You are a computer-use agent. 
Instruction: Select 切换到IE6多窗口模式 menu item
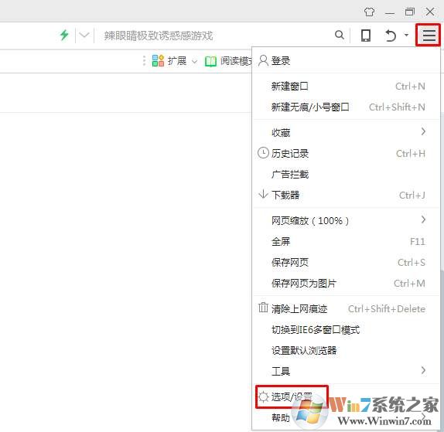(x=346, y=329)
